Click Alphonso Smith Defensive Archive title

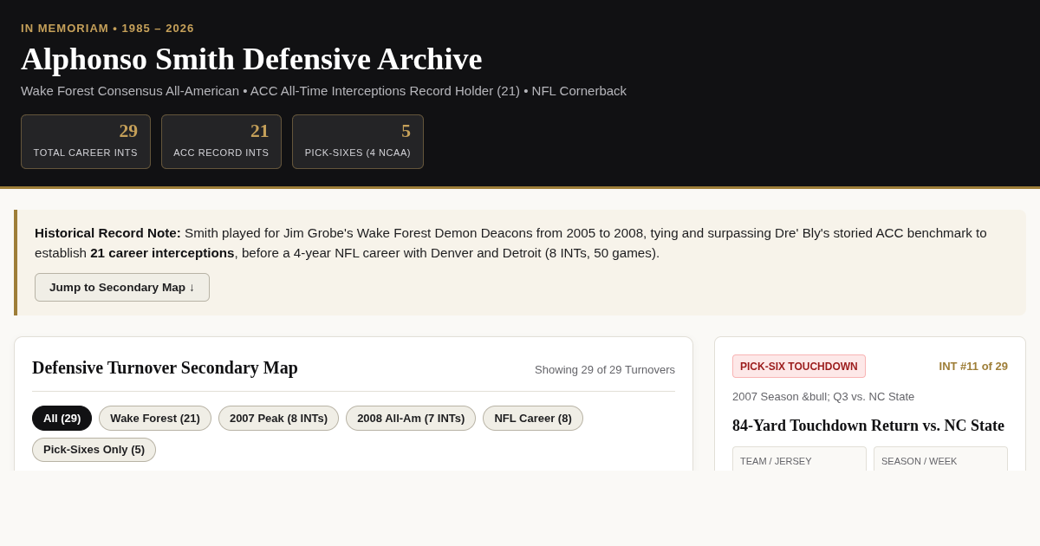(x=251, y=59)
